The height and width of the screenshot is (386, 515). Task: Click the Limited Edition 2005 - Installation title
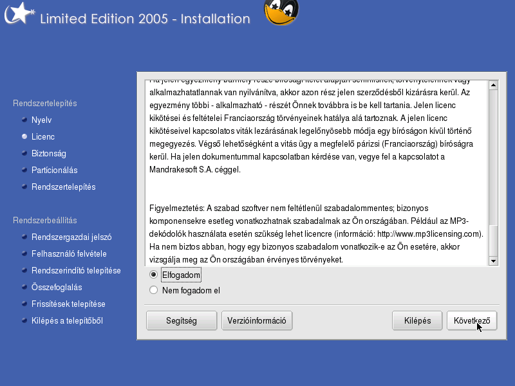click(x=145, y=19)
